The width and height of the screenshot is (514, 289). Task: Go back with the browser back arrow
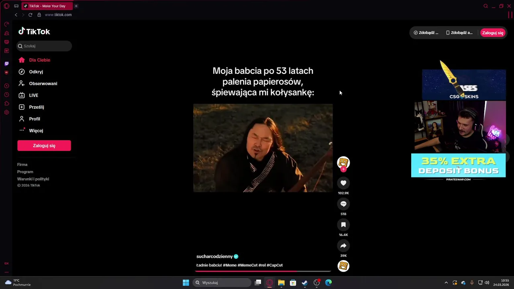pos(16,15)
